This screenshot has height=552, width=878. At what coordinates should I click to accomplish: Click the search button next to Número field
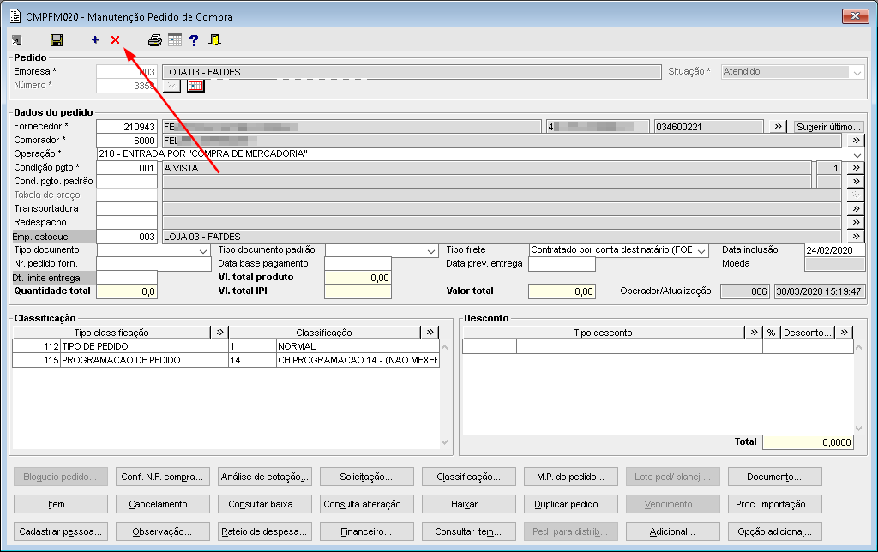(171, 86)
